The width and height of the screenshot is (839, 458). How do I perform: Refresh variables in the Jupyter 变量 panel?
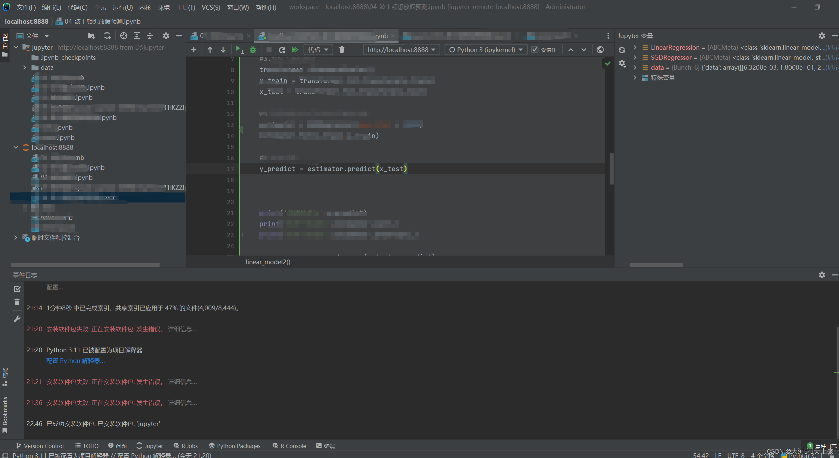coord(622,49)
